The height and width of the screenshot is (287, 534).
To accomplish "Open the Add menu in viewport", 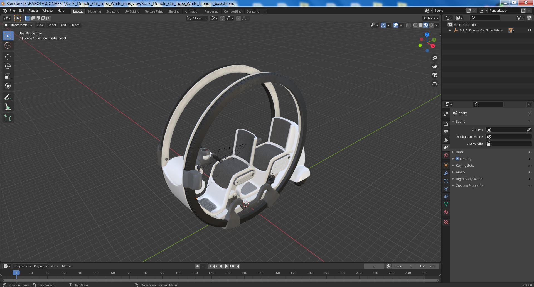I will pyautogui.click(x=63, y=25).
